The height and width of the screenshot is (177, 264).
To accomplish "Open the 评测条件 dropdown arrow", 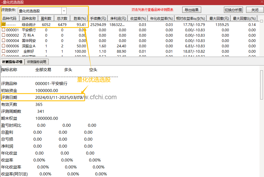I will point(64,11).
